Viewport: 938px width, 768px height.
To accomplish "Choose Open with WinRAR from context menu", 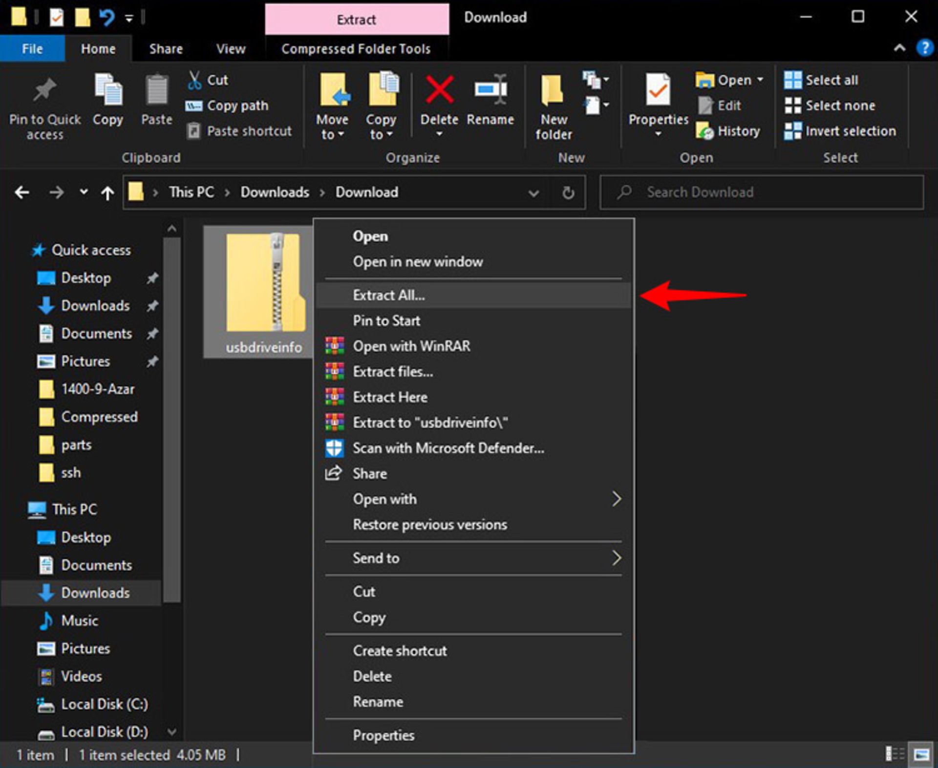I will pos(411,346).
